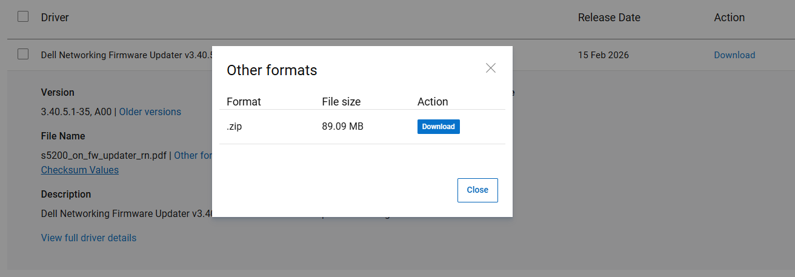Click the 15 Feb 2026 release date

[x=604, y=55]
